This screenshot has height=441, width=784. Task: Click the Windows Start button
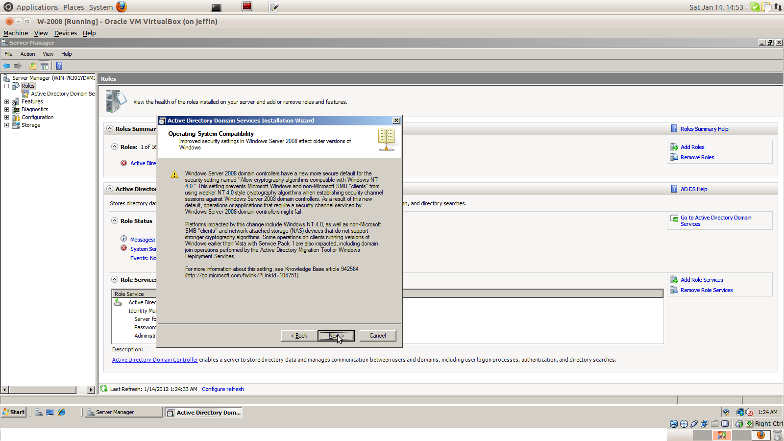click(x=14, y=412)
